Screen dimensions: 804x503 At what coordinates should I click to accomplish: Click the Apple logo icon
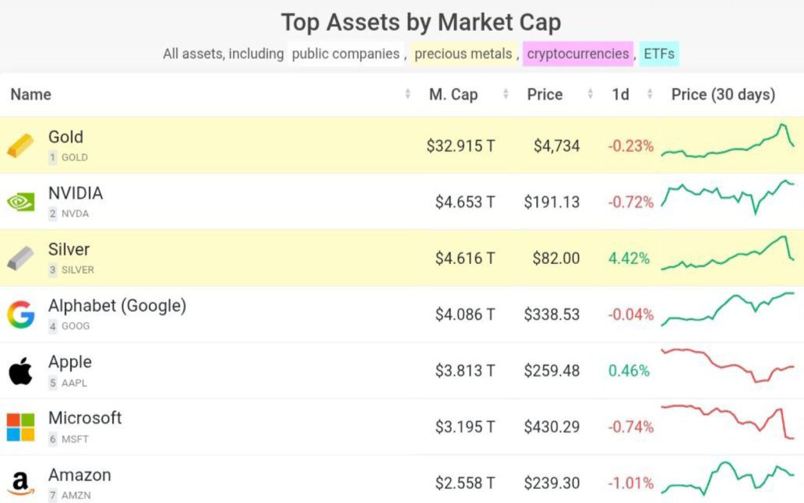tap(21, 371)
